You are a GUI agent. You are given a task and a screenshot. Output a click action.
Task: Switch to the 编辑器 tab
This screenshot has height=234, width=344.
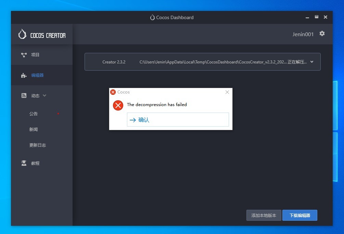(42, 75)
